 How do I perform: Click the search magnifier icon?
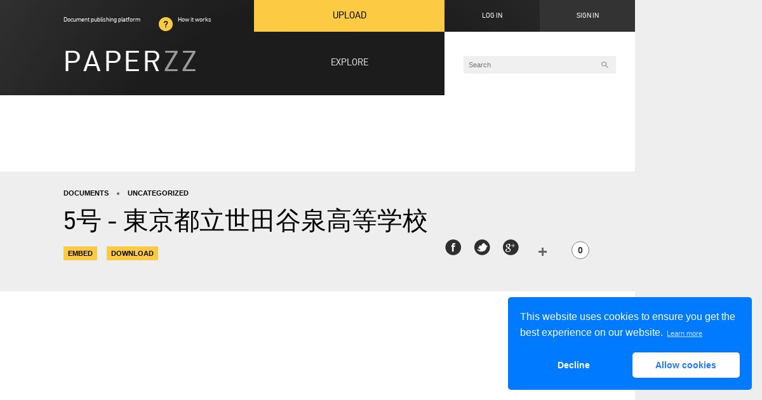605,65
